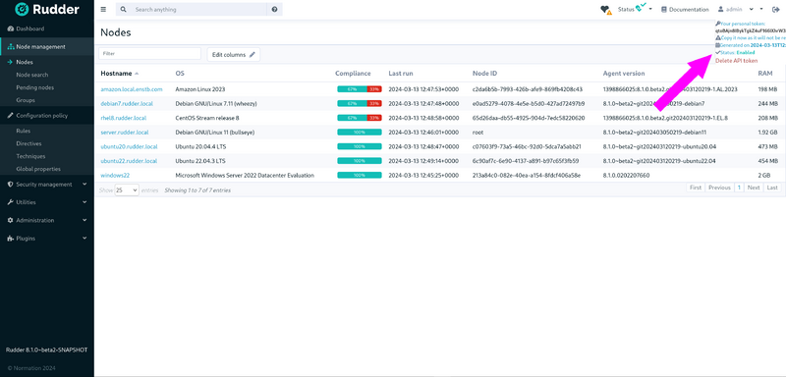
Task: Open the search help question mark
Action: [274, 10]
